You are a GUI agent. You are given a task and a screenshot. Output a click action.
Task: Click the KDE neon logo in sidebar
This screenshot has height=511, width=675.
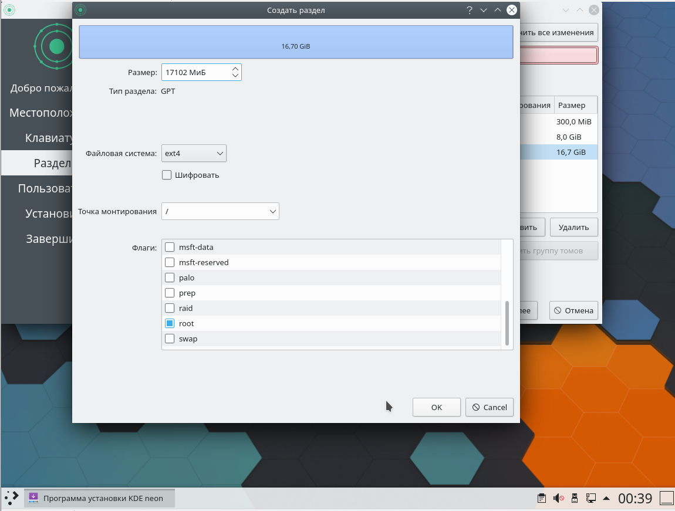tap(54, 46)
